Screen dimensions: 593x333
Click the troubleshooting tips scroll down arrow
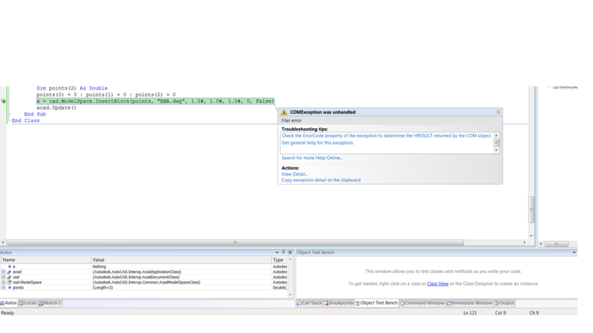[497, 150]
